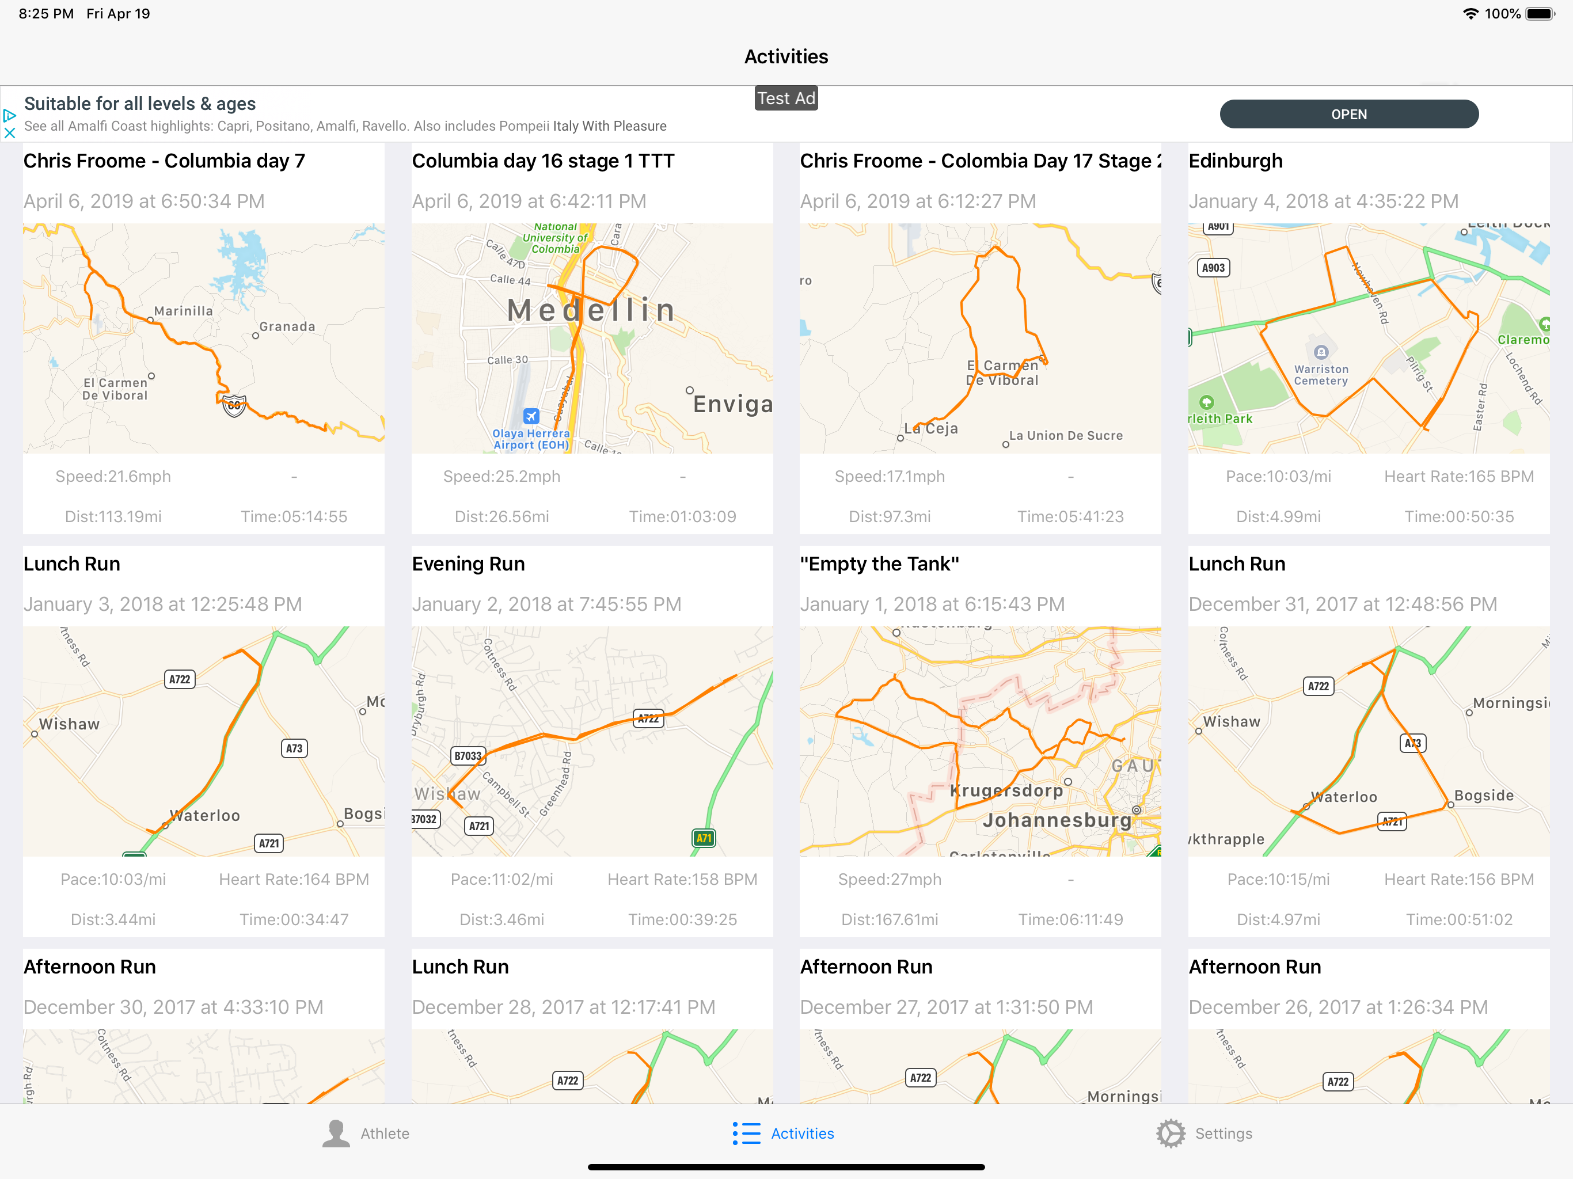Screen dimensions: 1573x1179
Task: Tap the Wi-Fi status icon
Action: tap(1470, 13)
